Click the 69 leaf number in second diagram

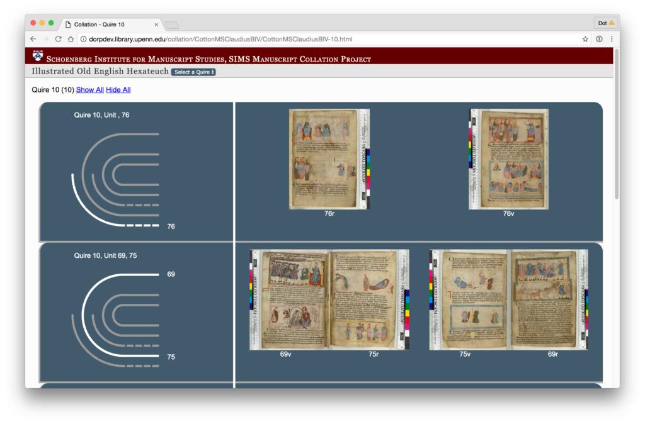coord(171,274)
